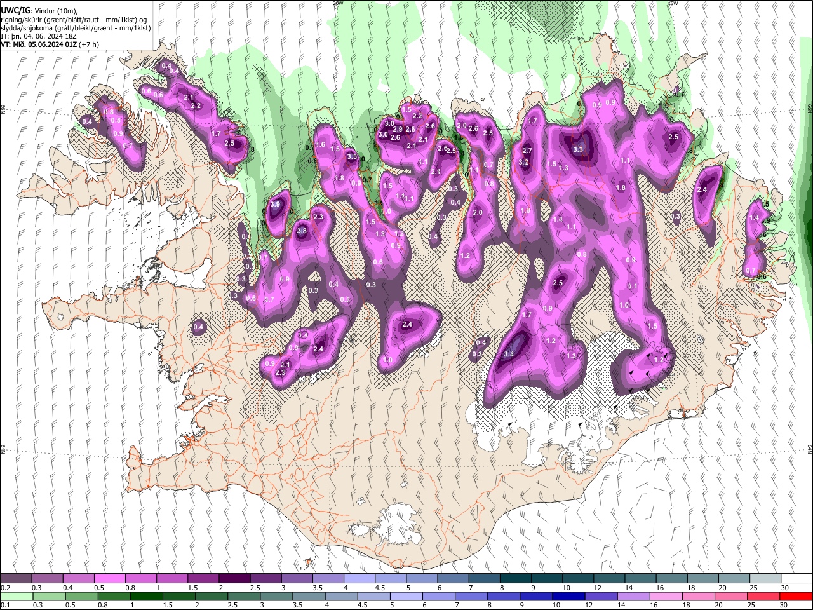Click the 3.5 snowfall value on the map
Viewport: 813px width, 610px height.
(352, 156)
